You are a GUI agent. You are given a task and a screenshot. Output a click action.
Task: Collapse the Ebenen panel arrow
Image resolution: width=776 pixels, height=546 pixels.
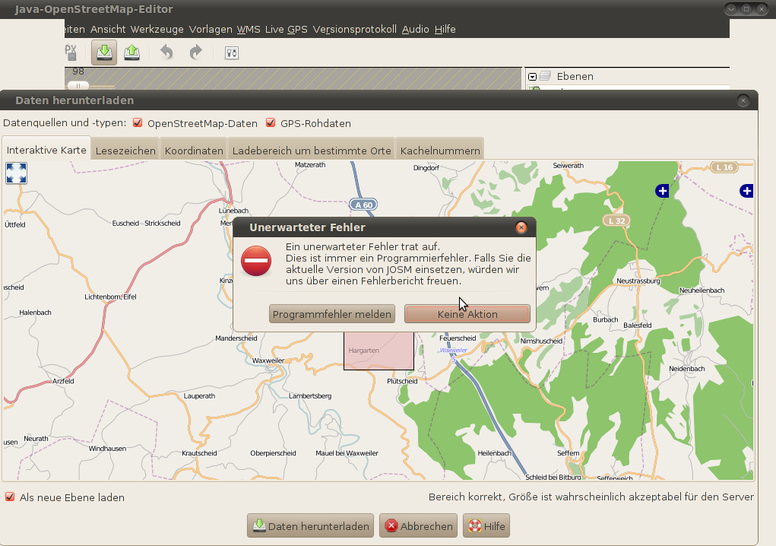pyautogui.click(x=533, y=77)
